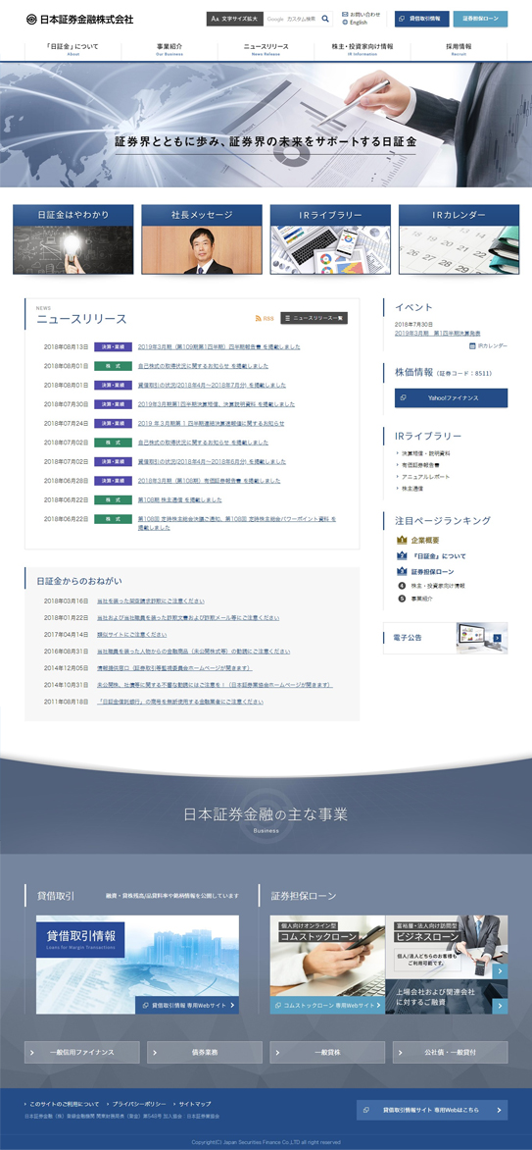Screen dimensions: 532x1150
Task: Click the RSS feed icon
Action: click(258, 318)
